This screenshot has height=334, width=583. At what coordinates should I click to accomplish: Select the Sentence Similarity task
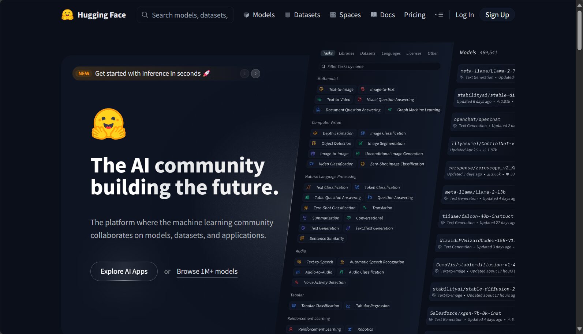pos(322,238)
